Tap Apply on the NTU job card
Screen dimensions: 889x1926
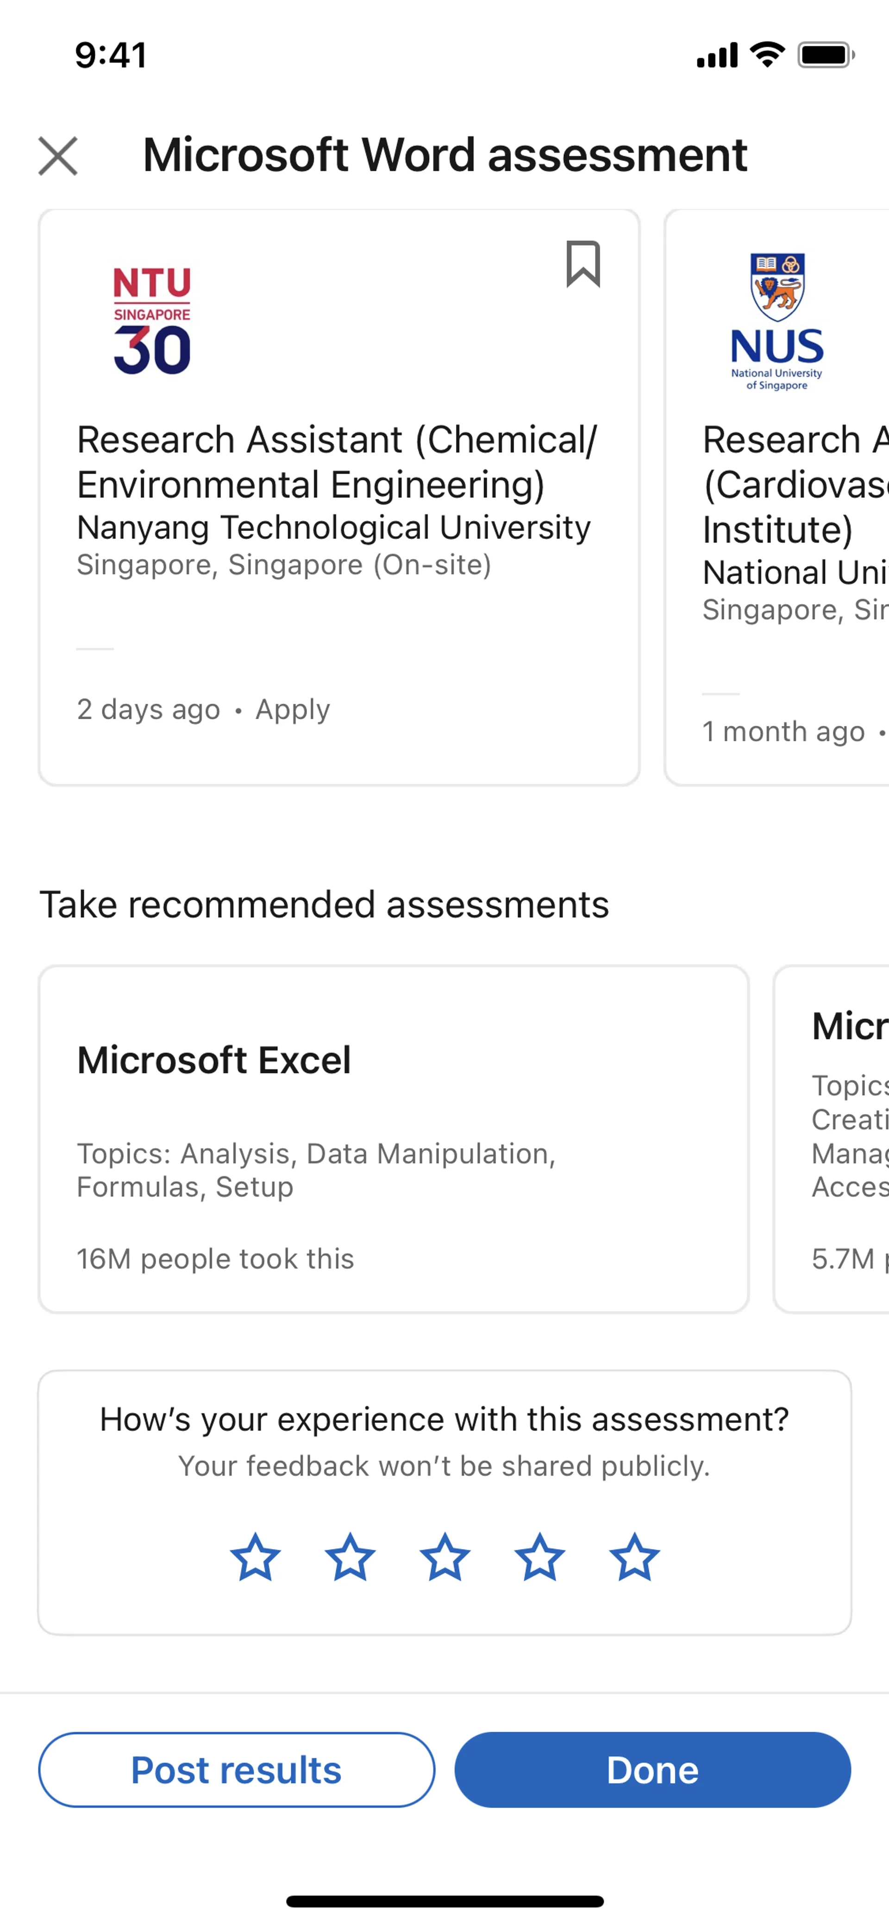click(292, 709)
